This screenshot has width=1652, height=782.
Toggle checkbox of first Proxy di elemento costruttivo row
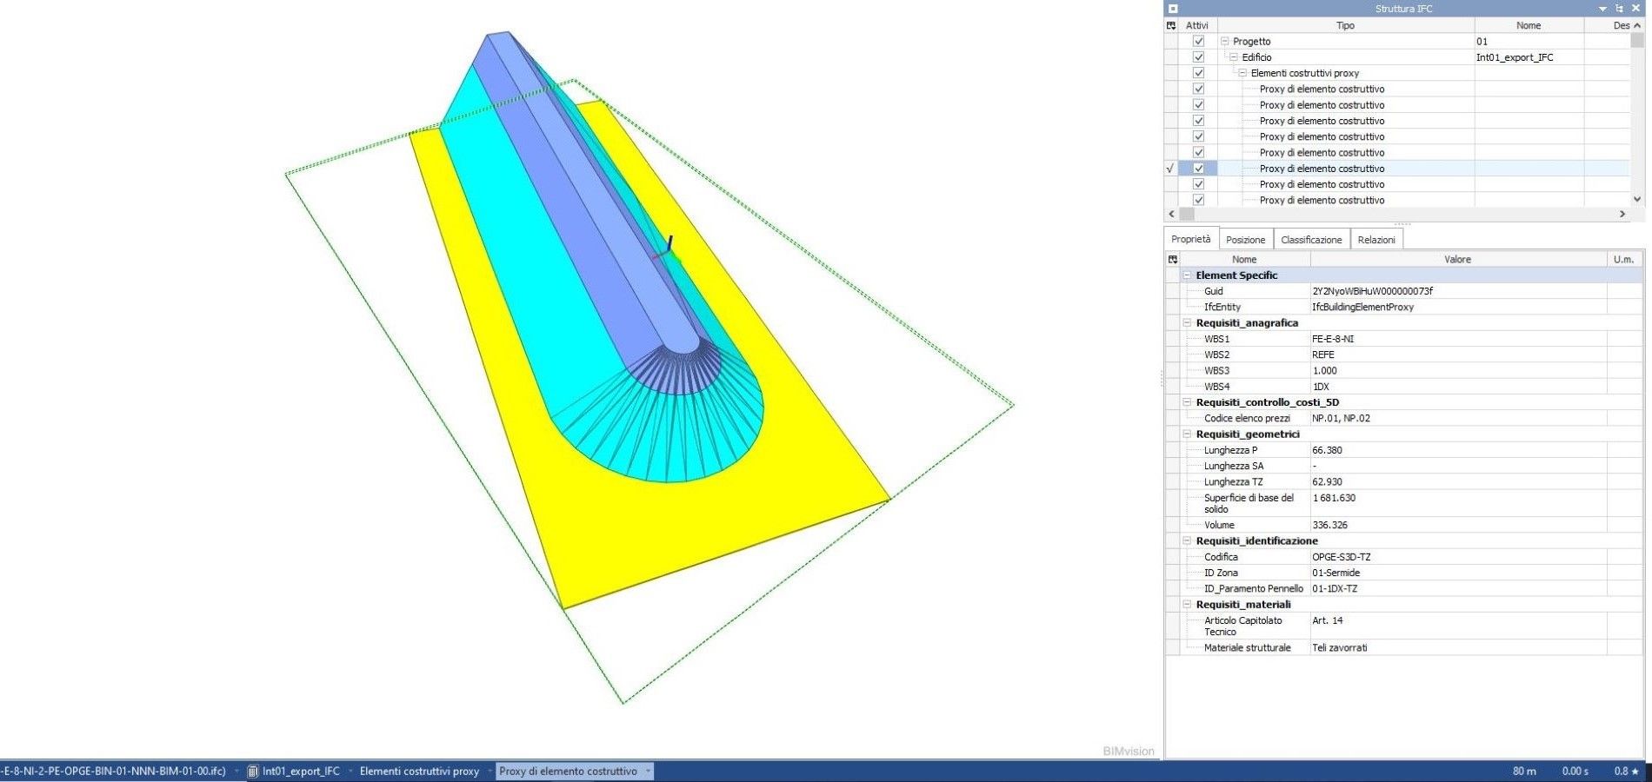point(1198,89)
